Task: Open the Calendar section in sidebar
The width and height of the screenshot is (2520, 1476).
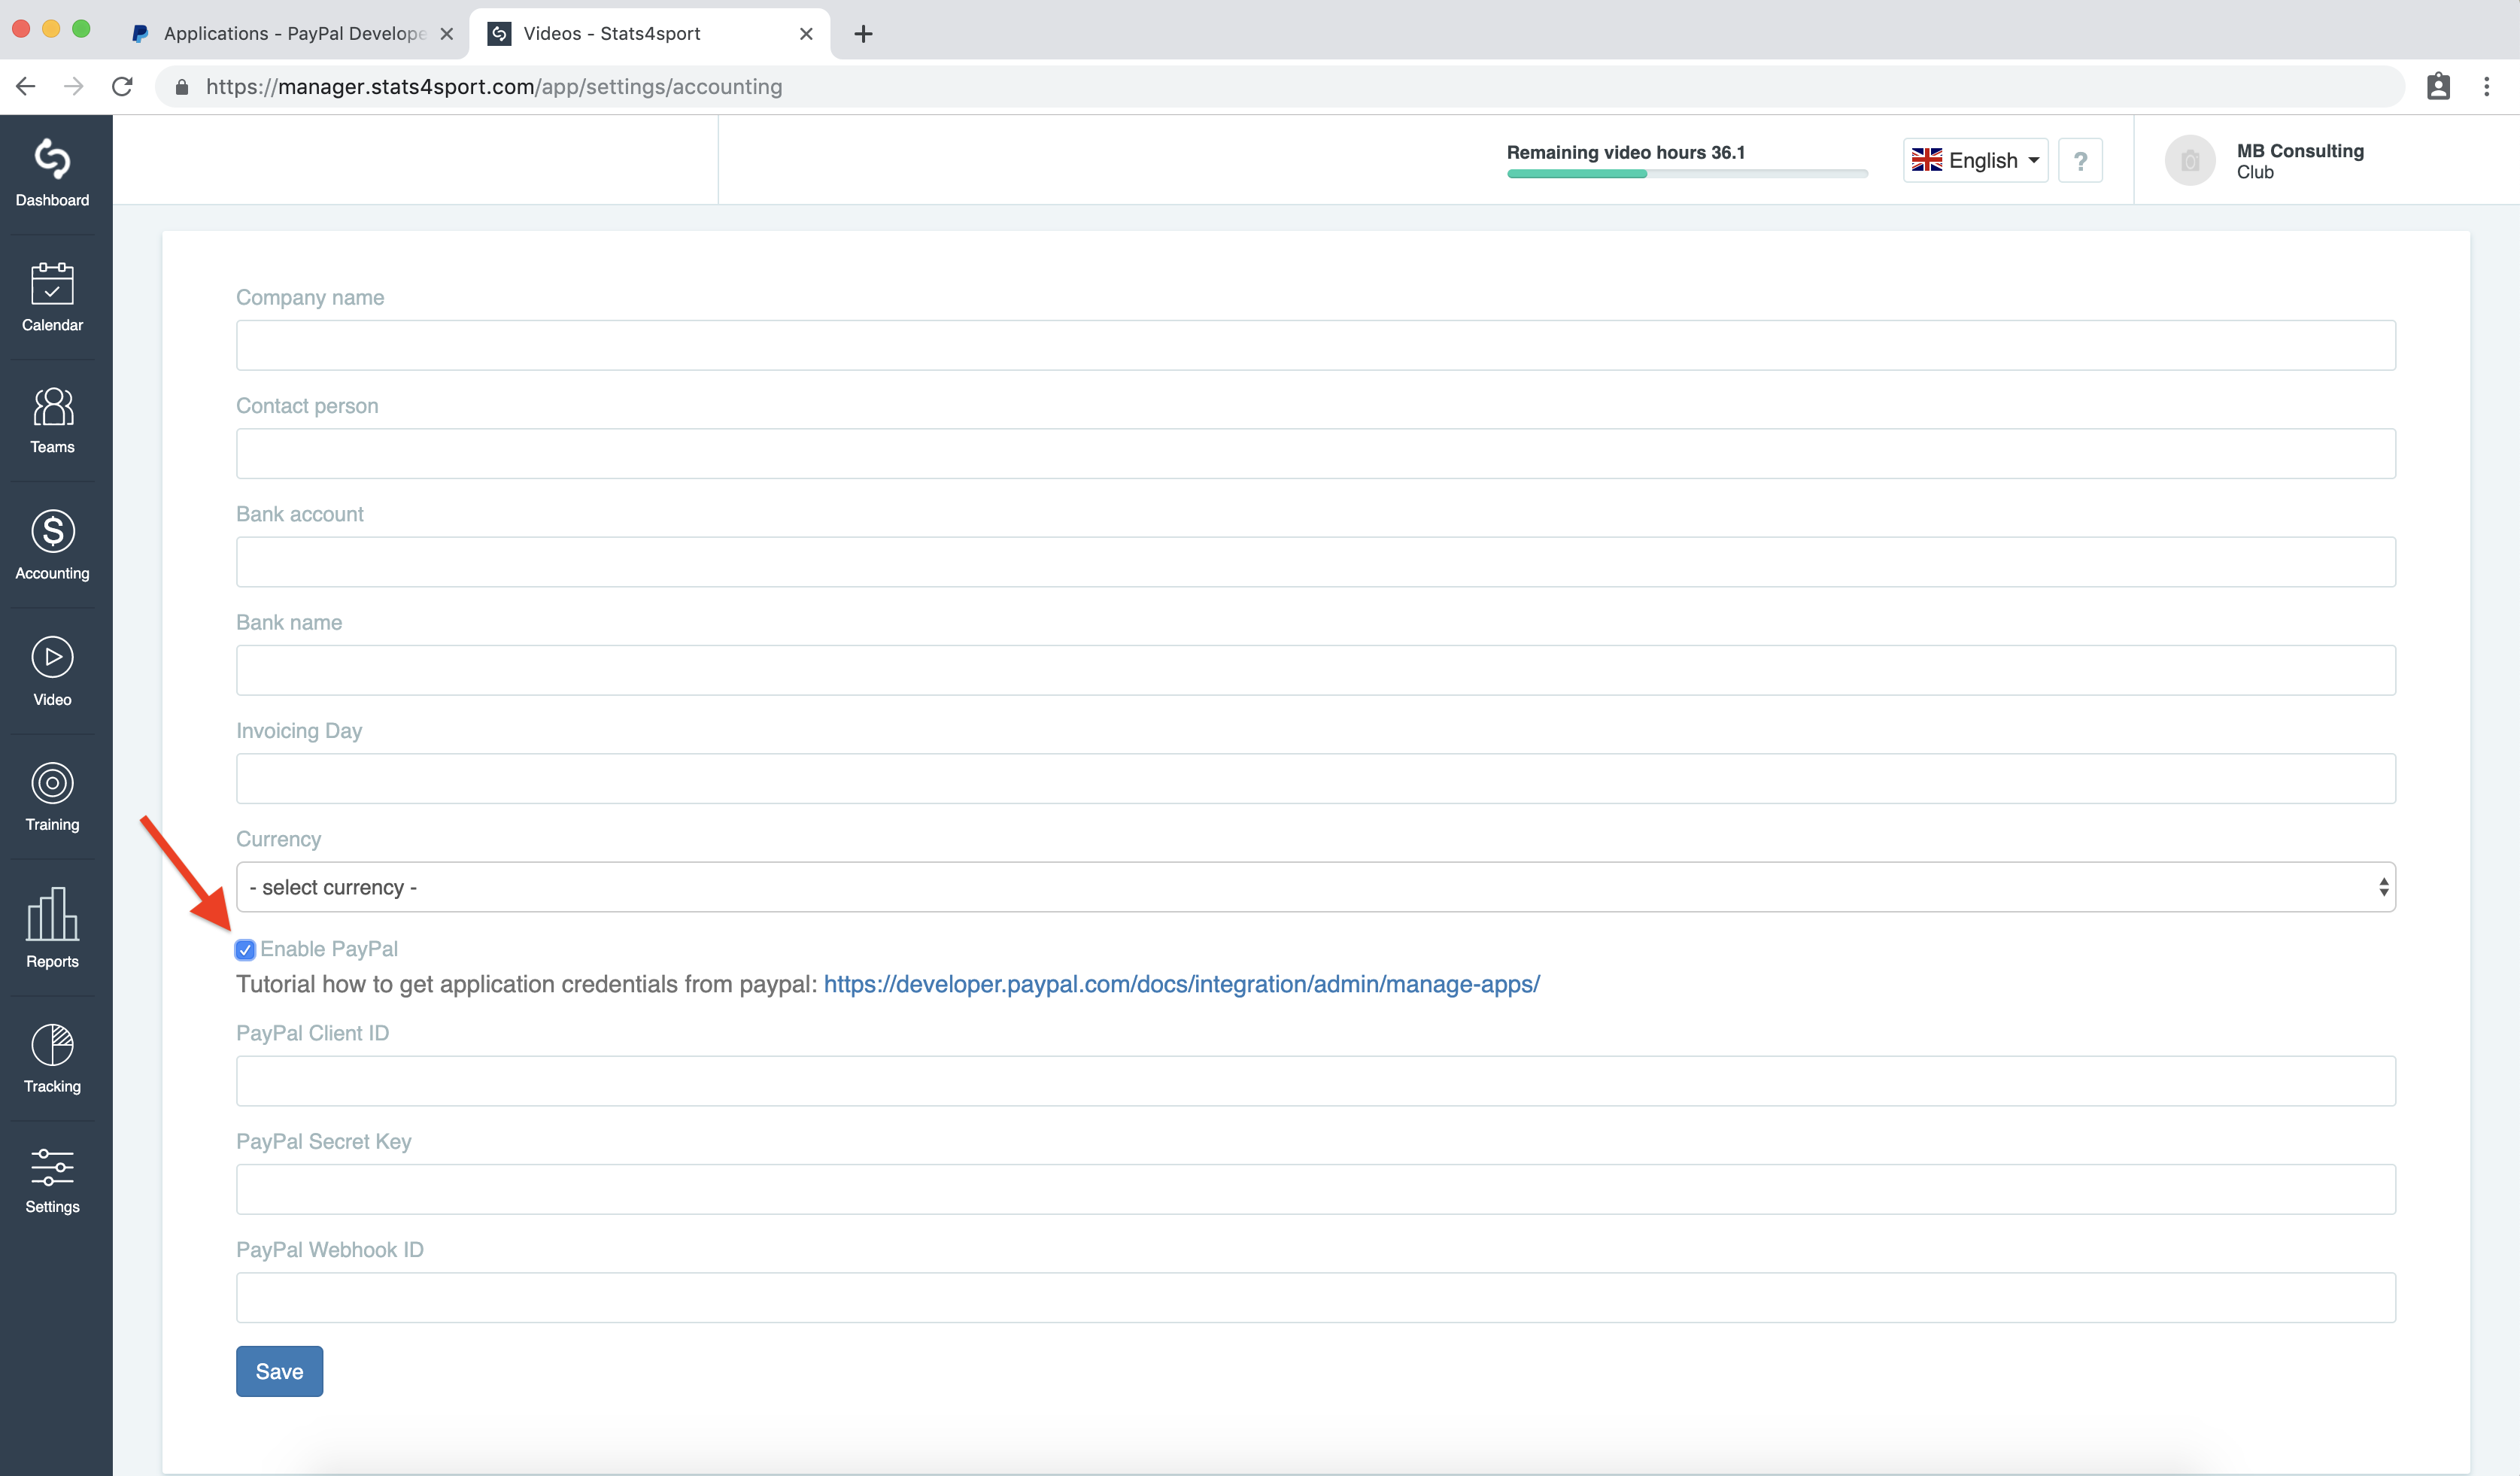Action: pos(52,298)
